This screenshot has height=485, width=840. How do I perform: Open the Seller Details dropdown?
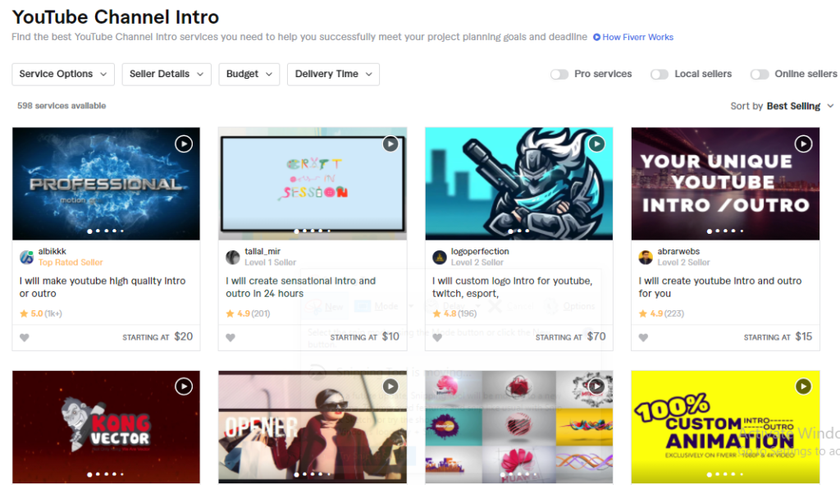coord(167,74)
